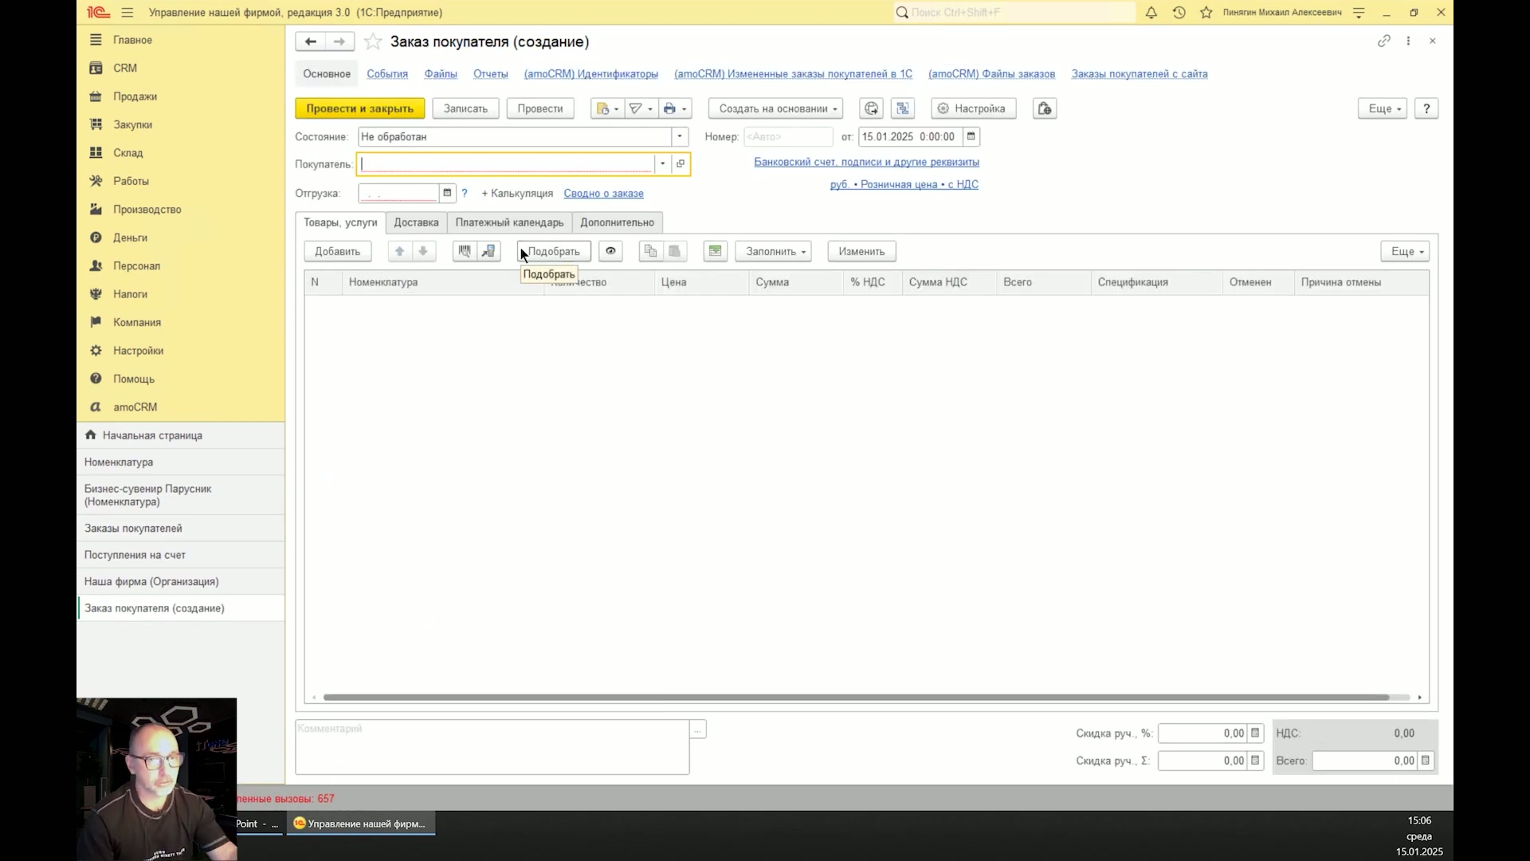
Task: Open favorites star in the title bar
Action: (x=1206, y=13)
